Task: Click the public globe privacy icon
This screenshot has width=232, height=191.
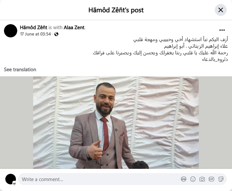Action: click(x=56, y=34)
